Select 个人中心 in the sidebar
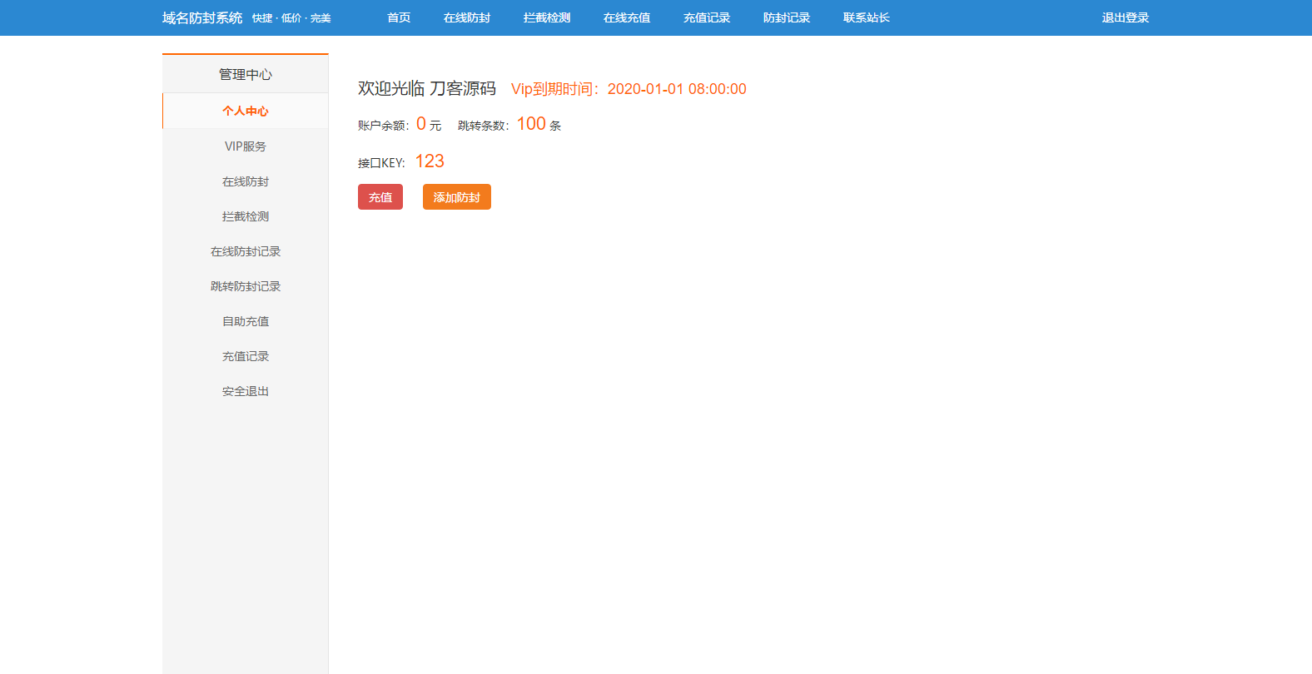1312x674 pixels. point(246,111)
